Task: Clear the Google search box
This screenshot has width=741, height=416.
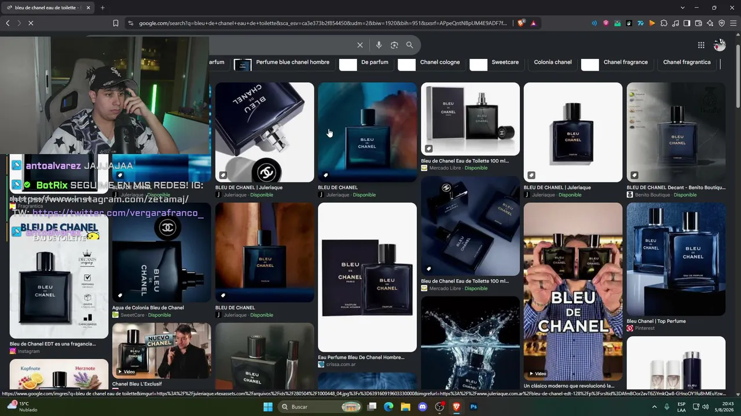Action: (360, 45)
